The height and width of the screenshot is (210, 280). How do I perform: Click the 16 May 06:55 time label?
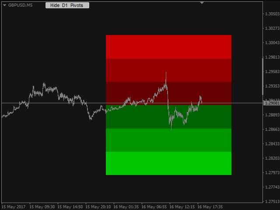(x=154, y=207)
